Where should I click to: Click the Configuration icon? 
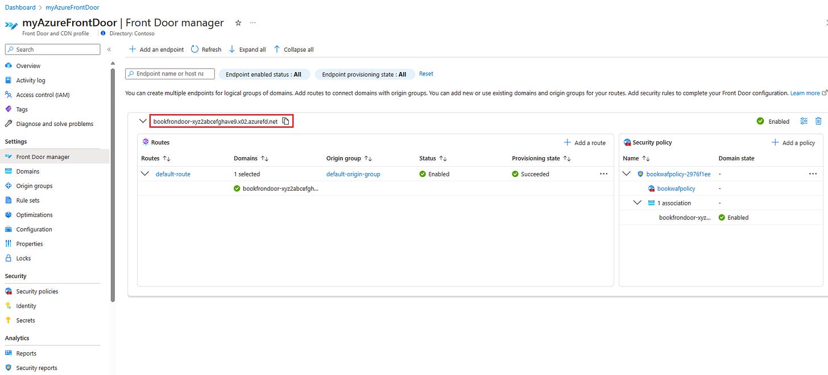[x=9, y=229]
